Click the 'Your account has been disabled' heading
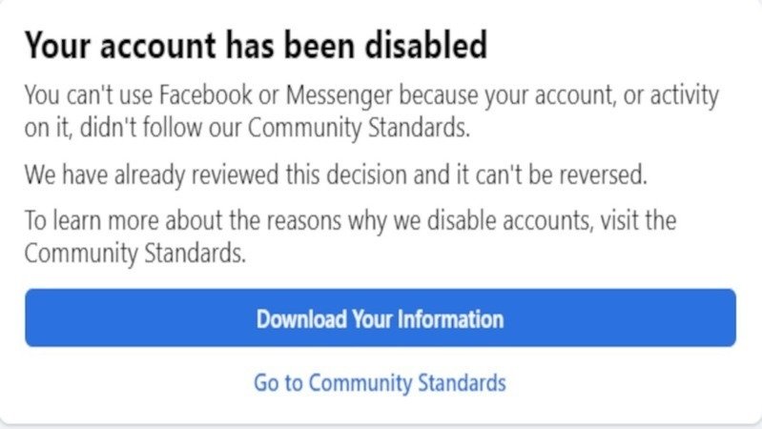 pyautogui.click(x=256, y=45)
